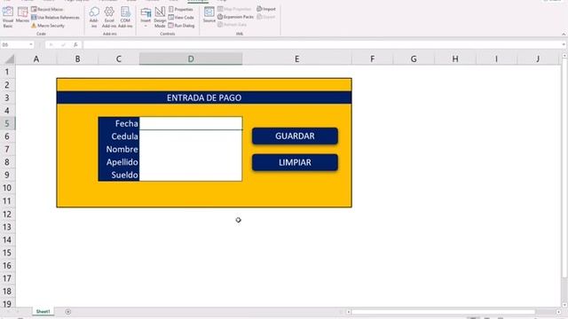Select column F header
The width and height of the screenshot is (568, 319).
373,59
